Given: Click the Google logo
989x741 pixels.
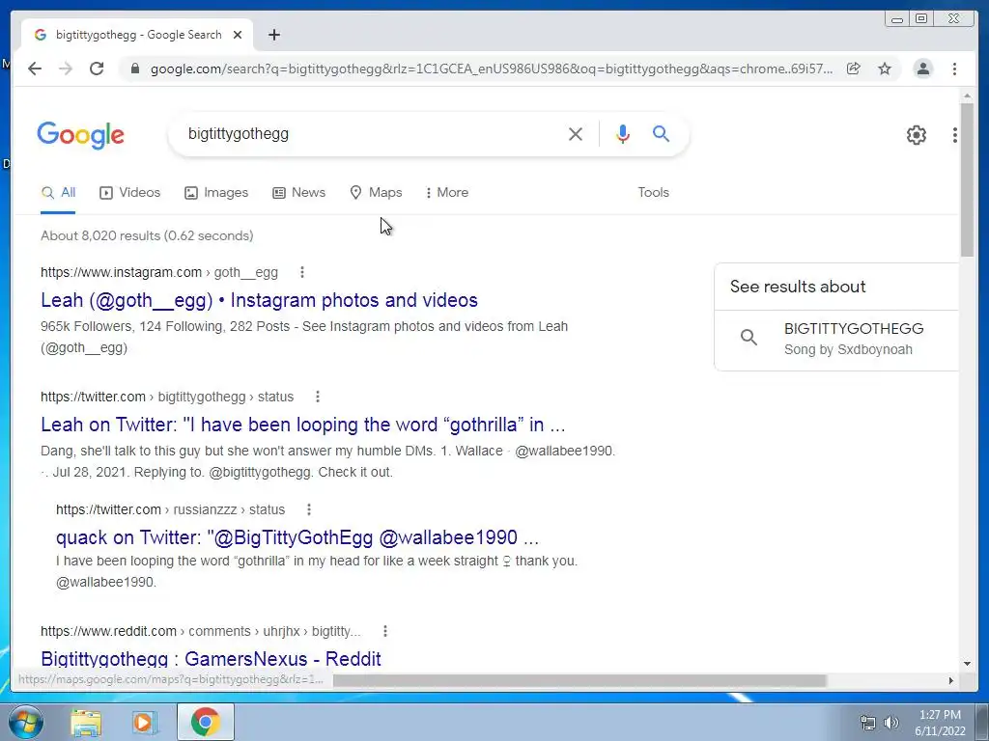Looking at the screenshot, I should tap(81, 135).
